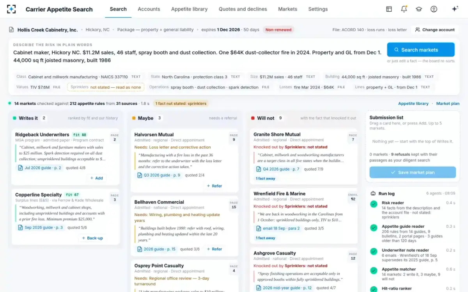Click the EMAIL ¶2 badge on Wrenfield card
This screenshot has height=292, width=468.
[x=353, y=197]
